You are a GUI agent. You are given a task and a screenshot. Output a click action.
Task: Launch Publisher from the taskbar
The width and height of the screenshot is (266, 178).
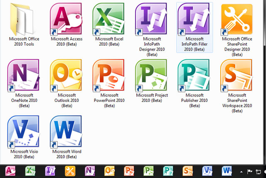point(168,171)
